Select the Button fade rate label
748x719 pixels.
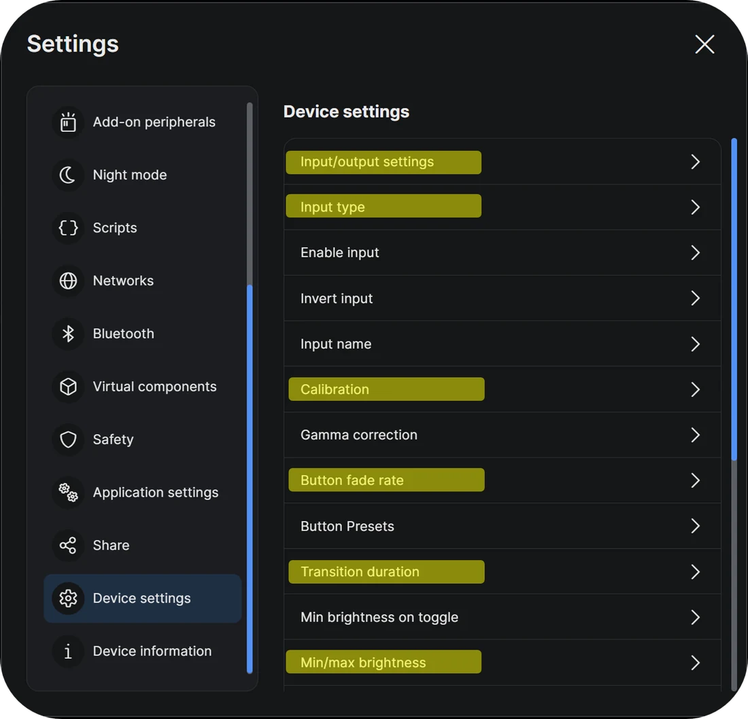(352, 480)
